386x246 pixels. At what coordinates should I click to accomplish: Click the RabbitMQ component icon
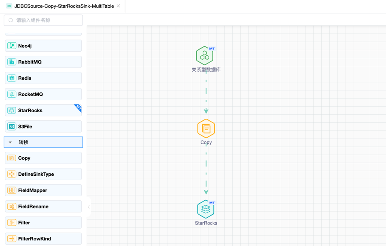click(12, 62)
